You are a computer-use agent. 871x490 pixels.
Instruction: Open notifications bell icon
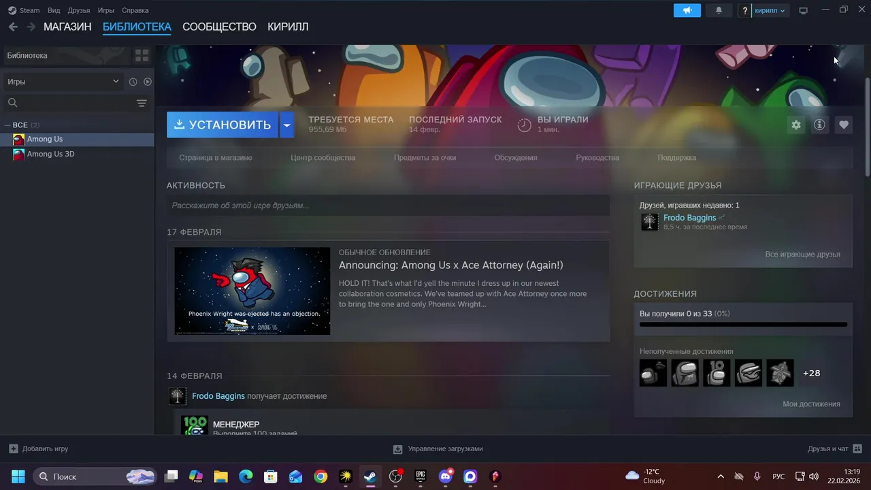[719, 10]
